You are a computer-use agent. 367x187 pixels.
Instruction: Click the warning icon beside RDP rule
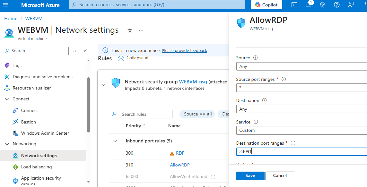(x=172, y=154)
